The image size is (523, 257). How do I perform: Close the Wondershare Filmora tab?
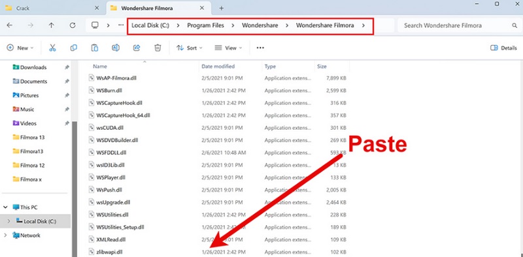201,8
